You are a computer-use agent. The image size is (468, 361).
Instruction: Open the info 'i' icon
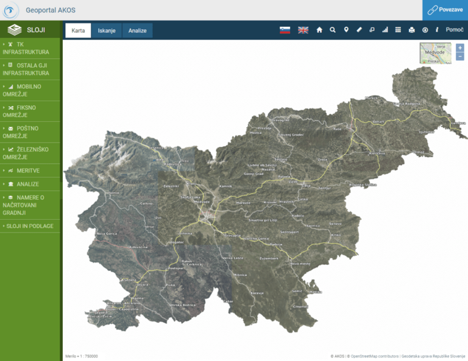[x=437, y=30]
